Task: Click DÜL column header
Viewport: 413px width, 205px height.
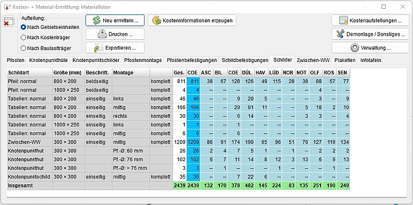Action: click(x=248, y=73)
